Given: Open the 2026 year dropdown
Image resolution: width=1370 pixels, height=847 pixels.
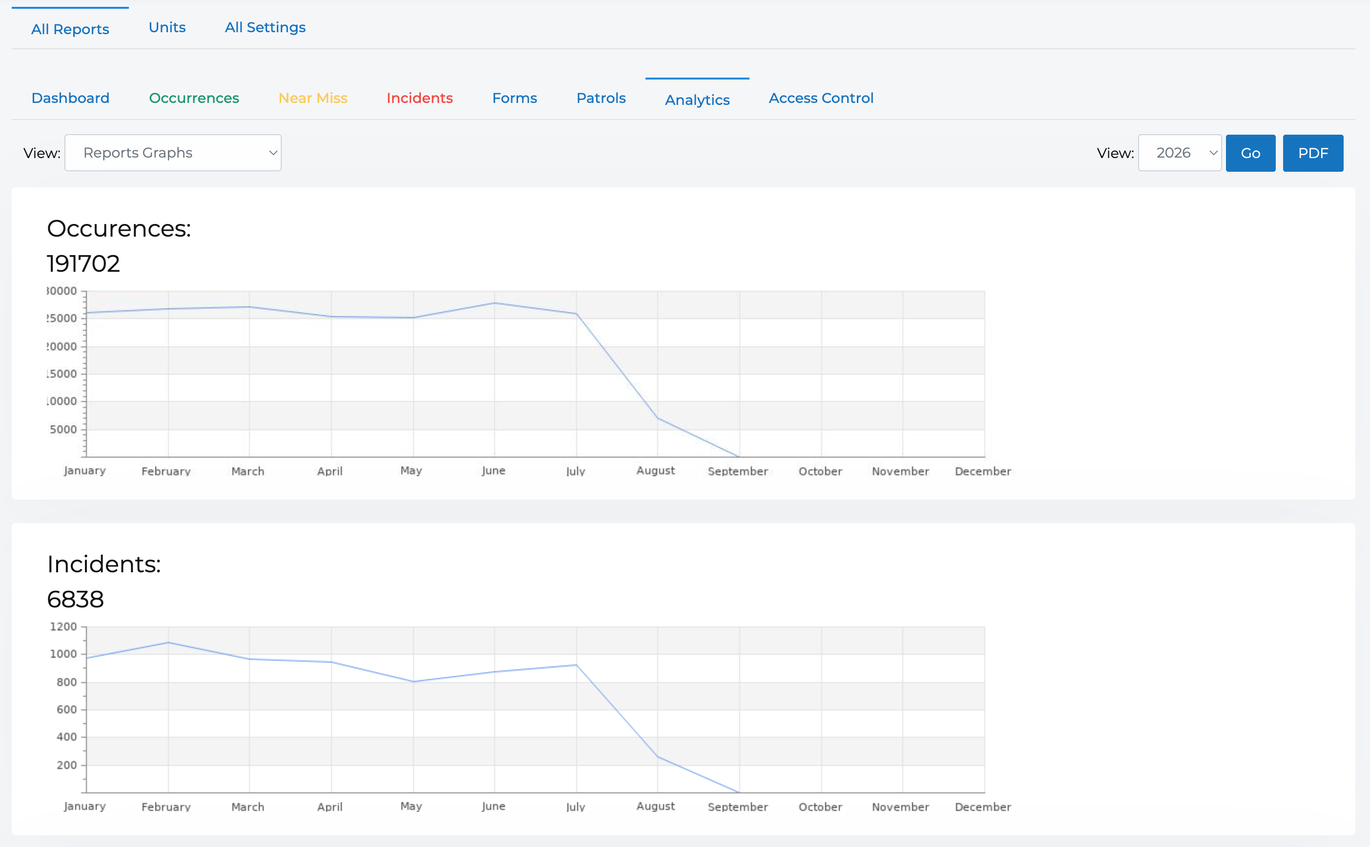Looking at the screenshot, I should pyautogui.click(x=1180, y=153).
